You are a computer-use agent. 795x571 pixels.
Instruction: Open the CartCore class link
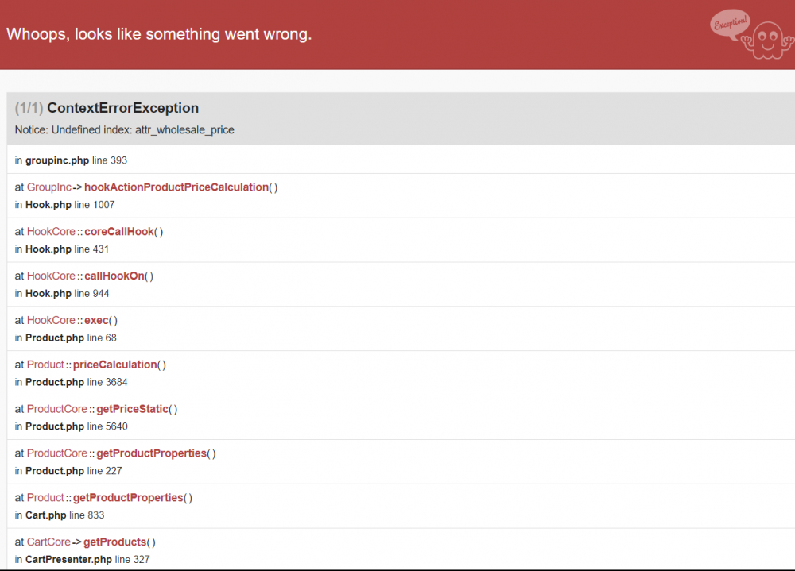pos(48,542)
